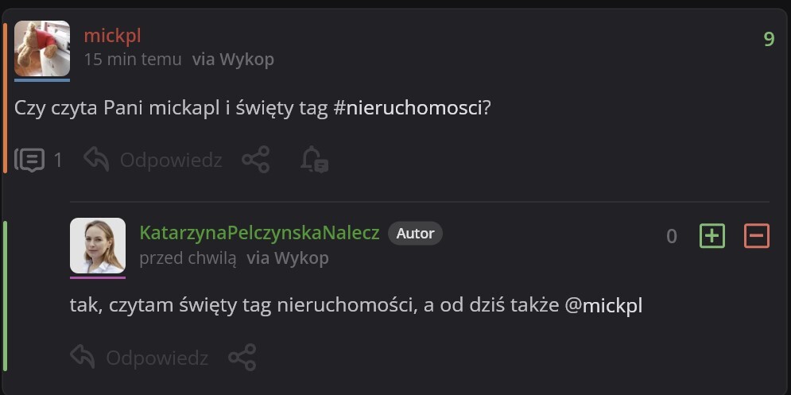Downvote Katarzyna's reply with the minus button
Viewport: 791px width, 395px height.
756,235
